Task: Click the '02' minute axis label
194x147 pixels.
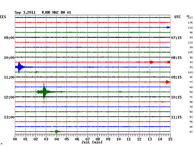Action: [x=36, y=139]
